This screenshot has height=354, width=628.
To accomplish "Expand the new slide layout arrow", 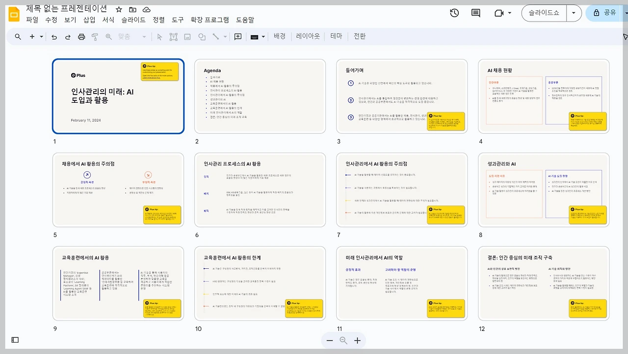I will (42, 37).
